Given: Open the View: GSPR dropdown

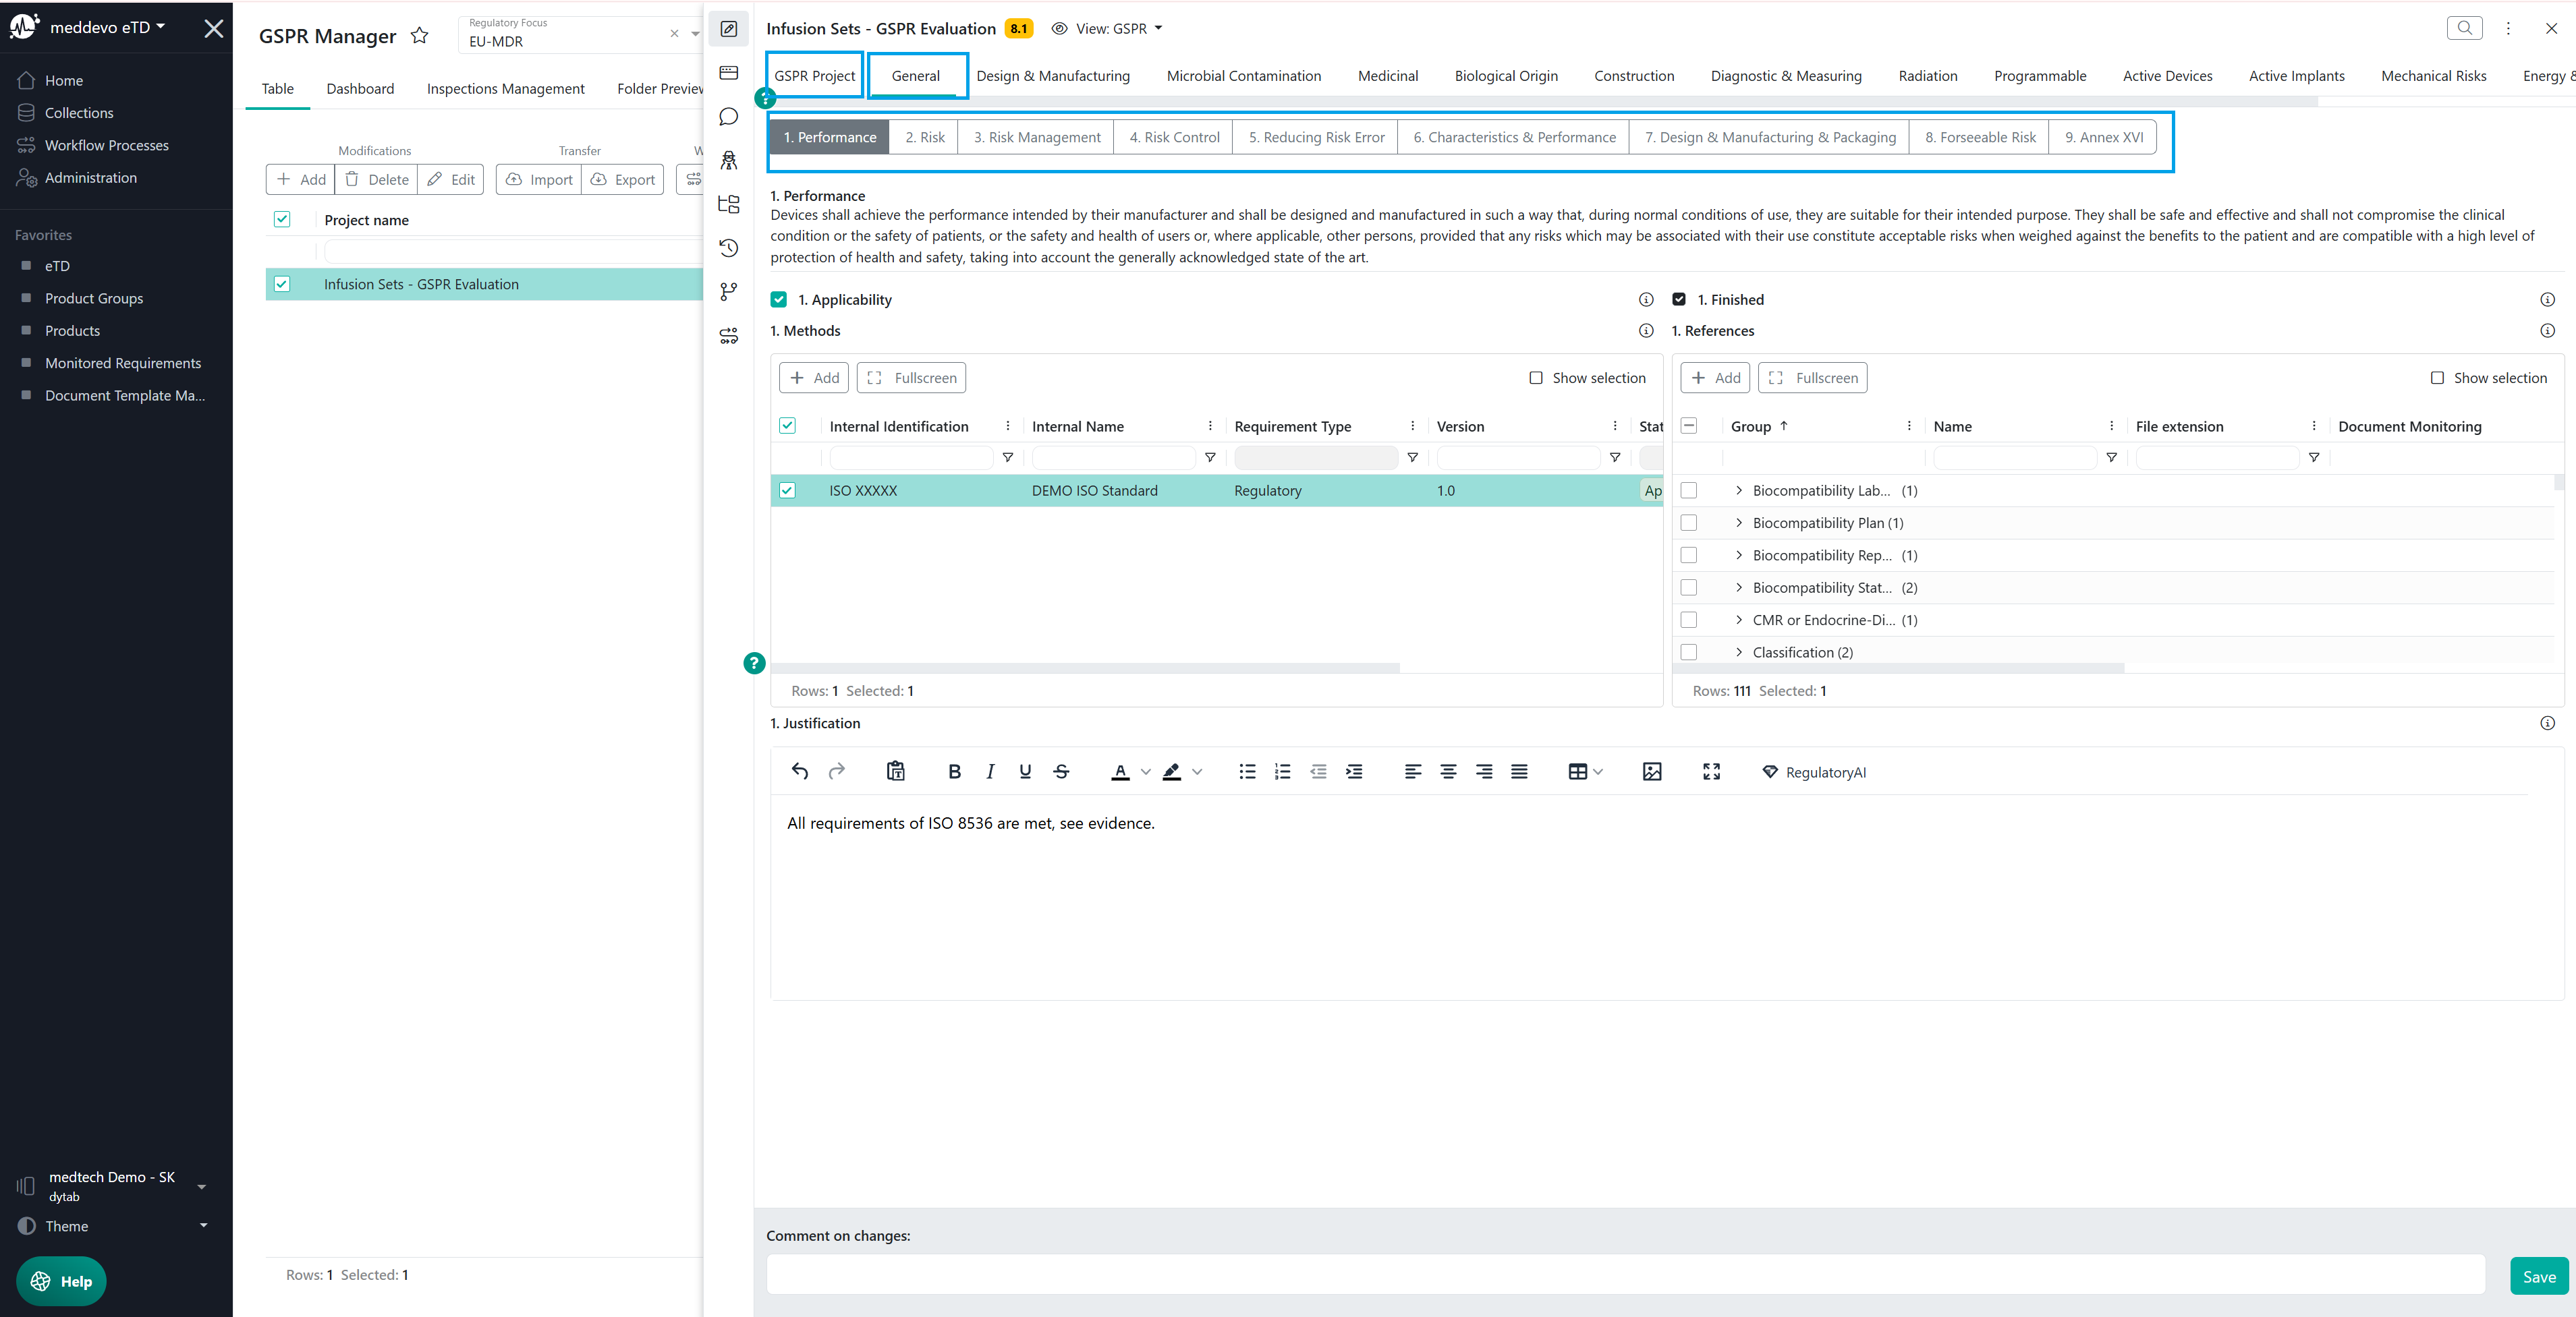Looking at the screenshot, I should (x=1108, y=28).
